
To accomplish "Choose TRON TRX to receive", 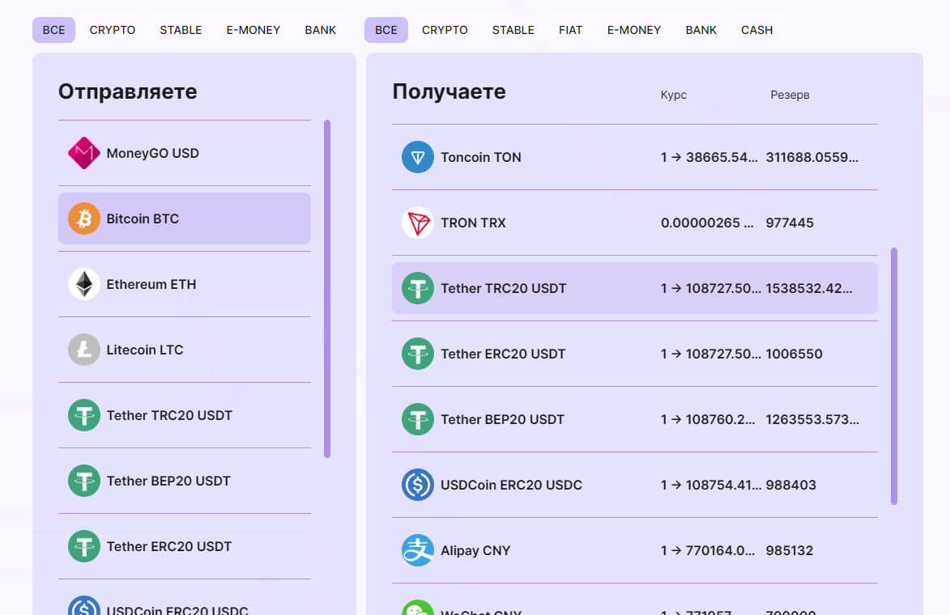I will click(x=635, y=223).
